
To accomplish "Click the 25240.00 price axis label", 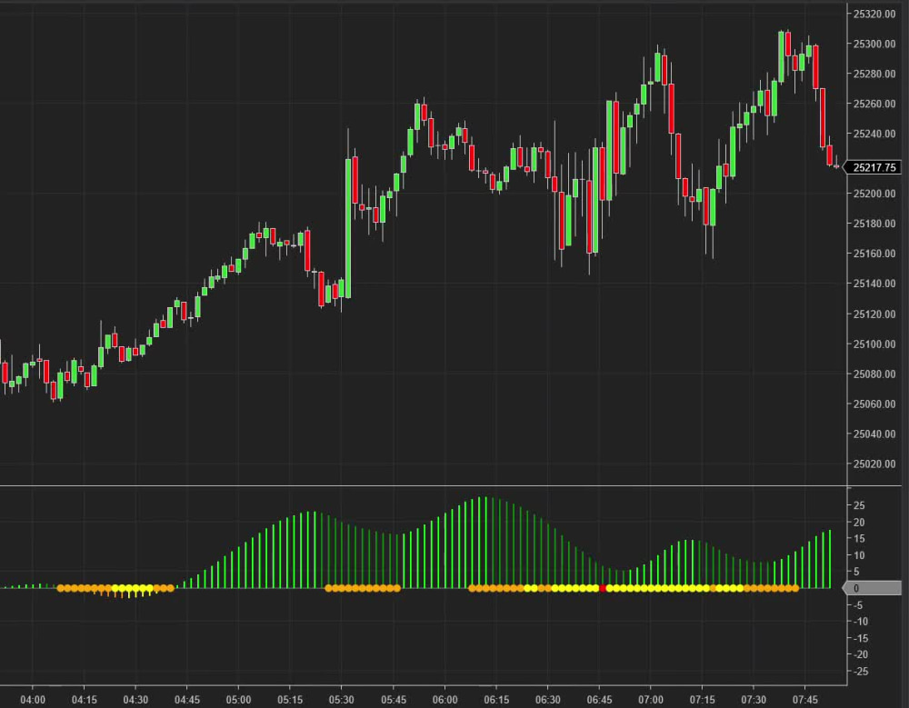I will coord(874,134).
